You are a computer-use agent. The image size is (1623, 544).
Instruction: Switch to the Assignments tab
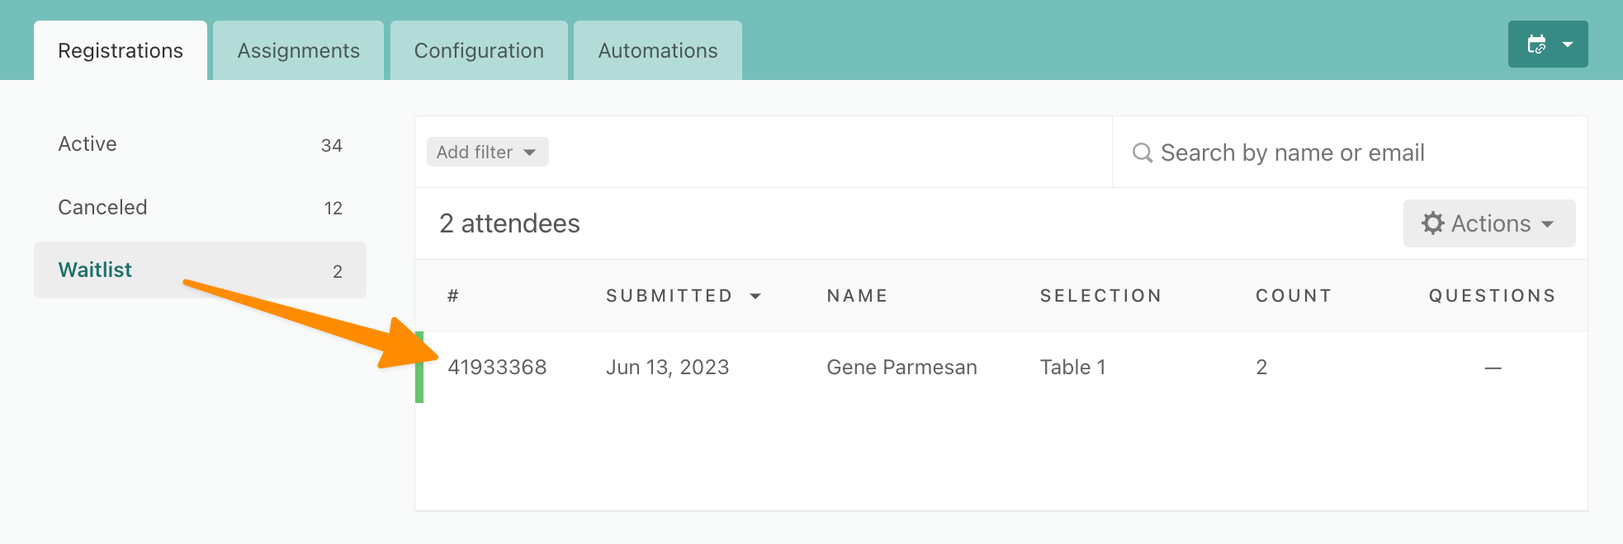click(x=299, y=50)
